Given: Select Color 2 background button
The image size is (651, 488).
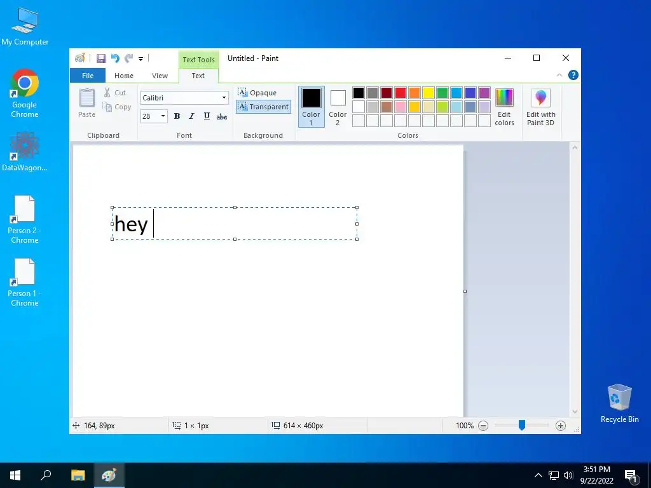Looking at the screenshot, I should click(338, 107).
